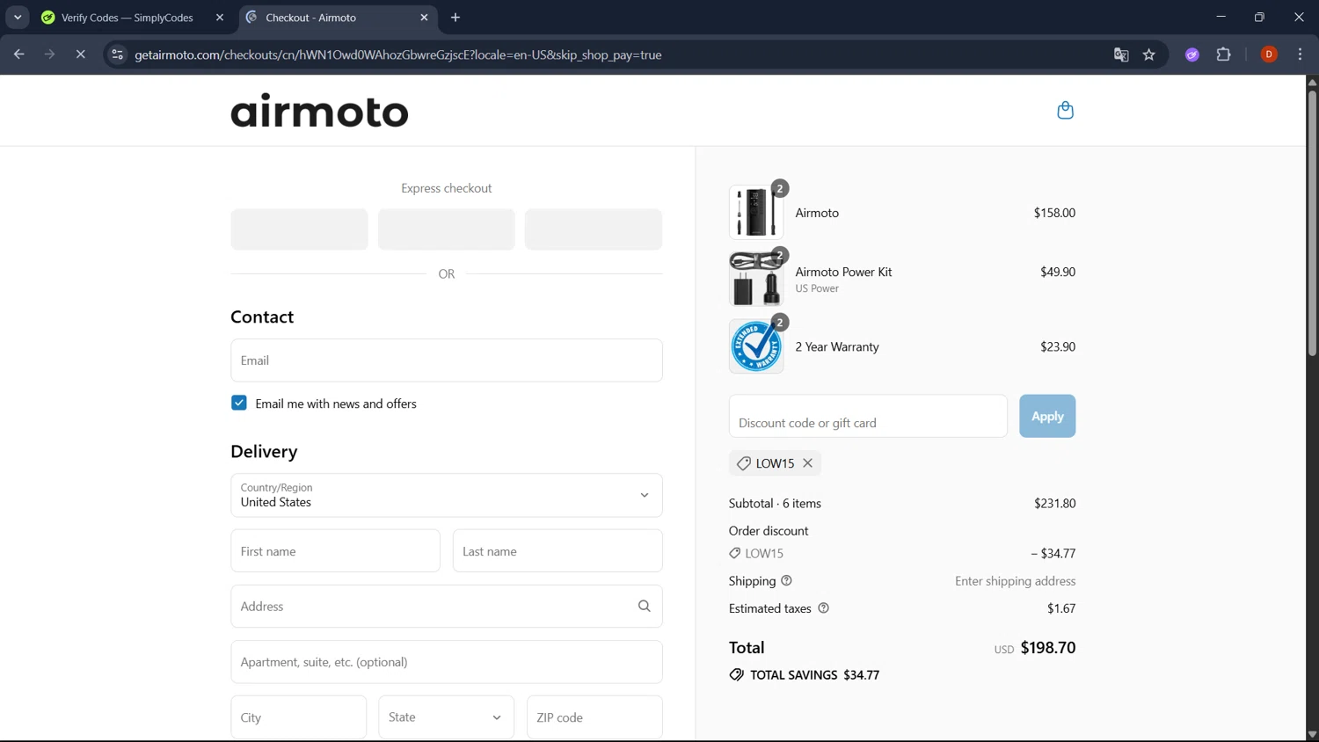Click the Airmoto Power Kit thumbnail
The width and height of the screenshot is (1319, 742).
coord(756,280)
